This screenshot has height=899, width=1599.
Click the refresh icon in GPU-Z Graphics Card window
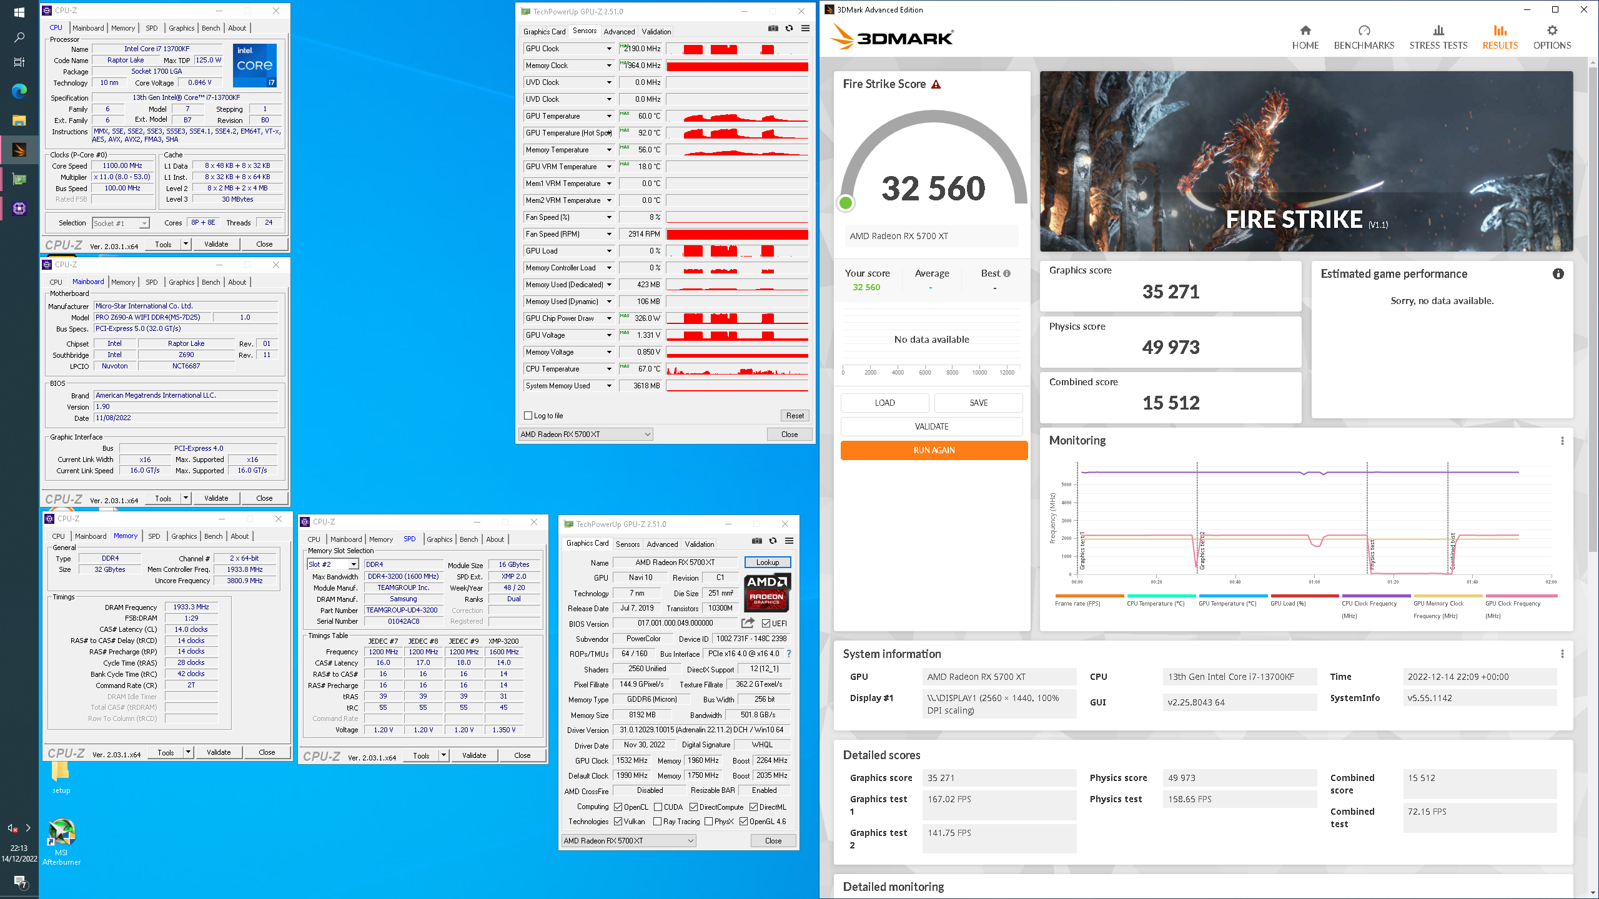pyautogui.click(x=773, y=541)
